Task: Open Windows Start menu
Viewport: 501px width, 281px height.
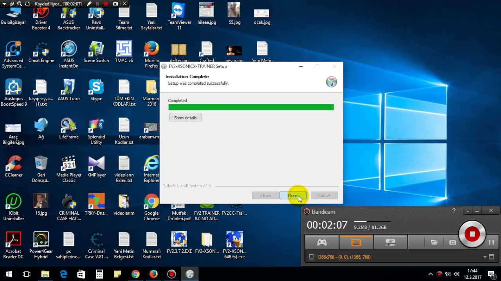Action: (x=9, y=274)
